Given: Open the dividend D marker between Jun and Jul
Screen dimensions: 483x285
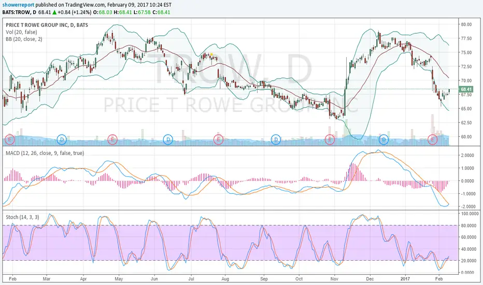Looking at the screenshot, I should point(168,139).
